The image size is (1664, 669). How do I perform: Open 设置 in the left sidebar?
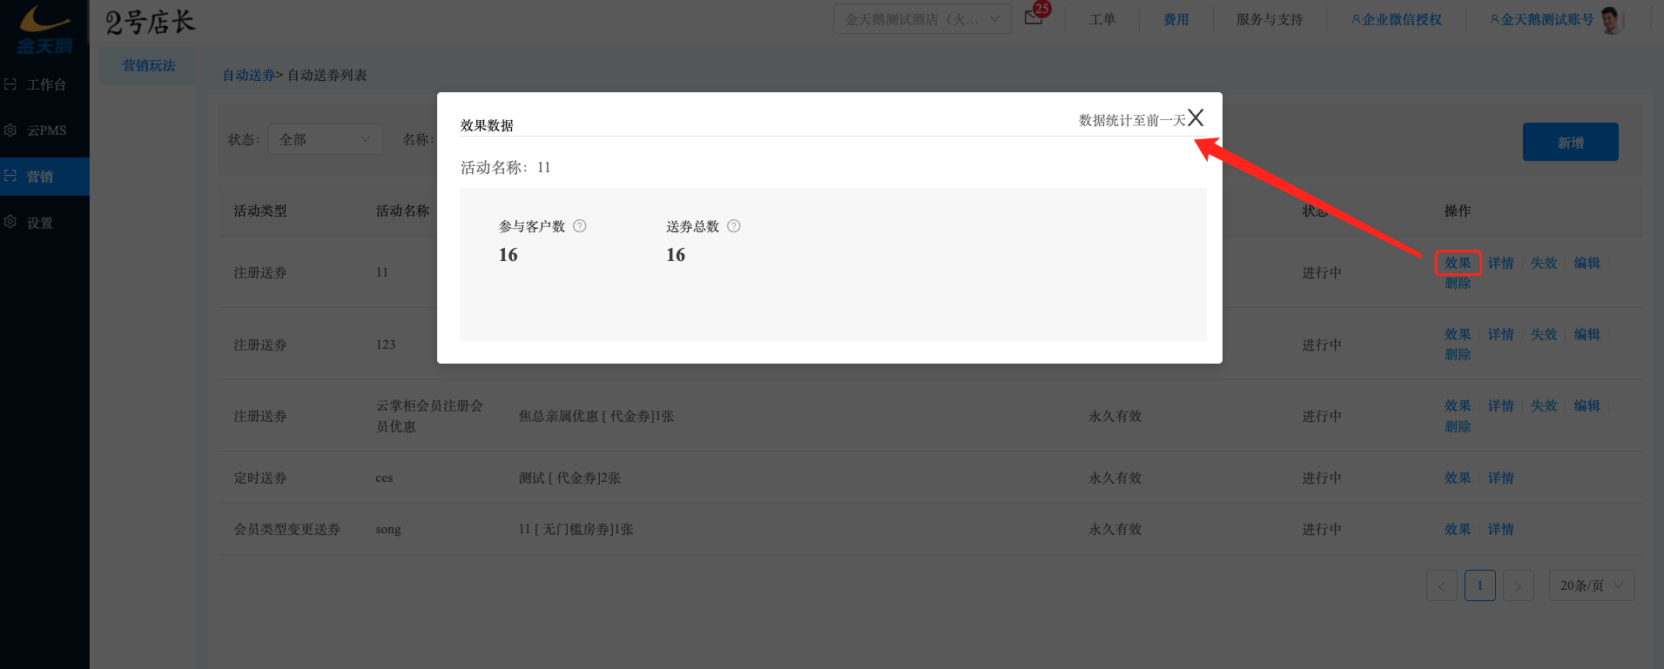pyautogui.click(x=44, y=223)
